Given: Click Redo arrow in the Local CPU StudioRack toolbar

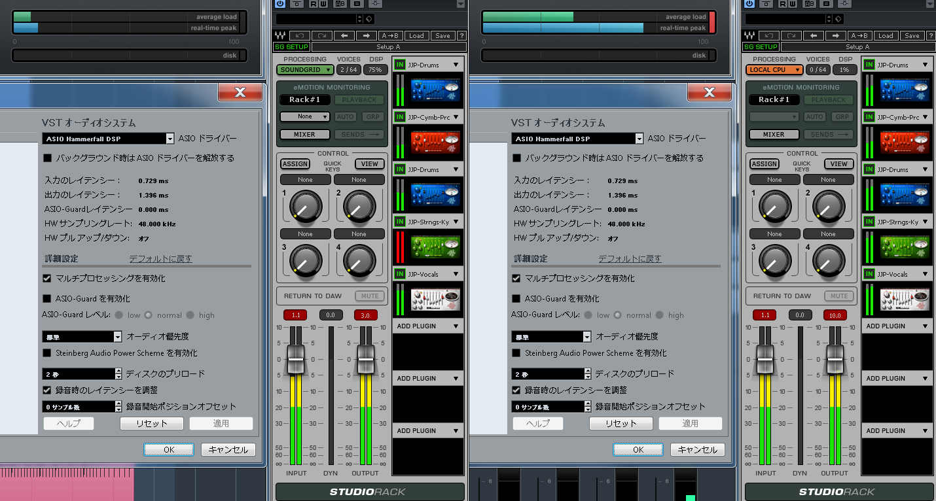Looking at the screenshot, I should (791, 35).
